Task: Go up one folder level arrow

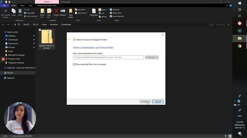Action: click(15, 25)
